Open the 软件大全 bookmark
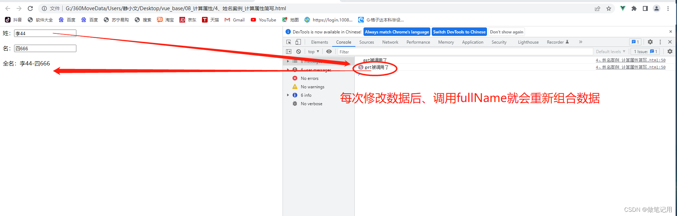 pyautogui.click(x=40, y=20)
